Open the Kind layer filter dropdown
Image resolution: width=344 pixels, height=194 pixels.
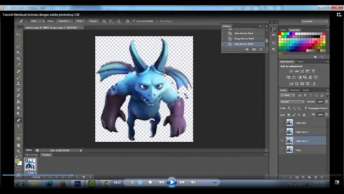288,95
